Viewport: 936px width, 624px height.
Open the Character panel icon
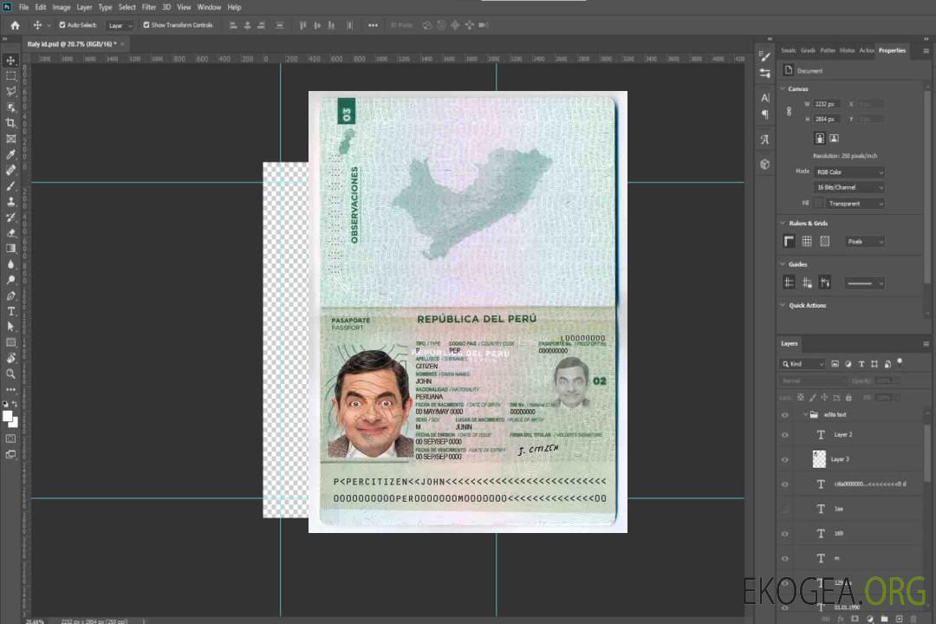765,97
